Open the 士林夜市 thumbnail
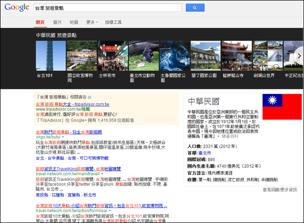 [x=112, y=56]
